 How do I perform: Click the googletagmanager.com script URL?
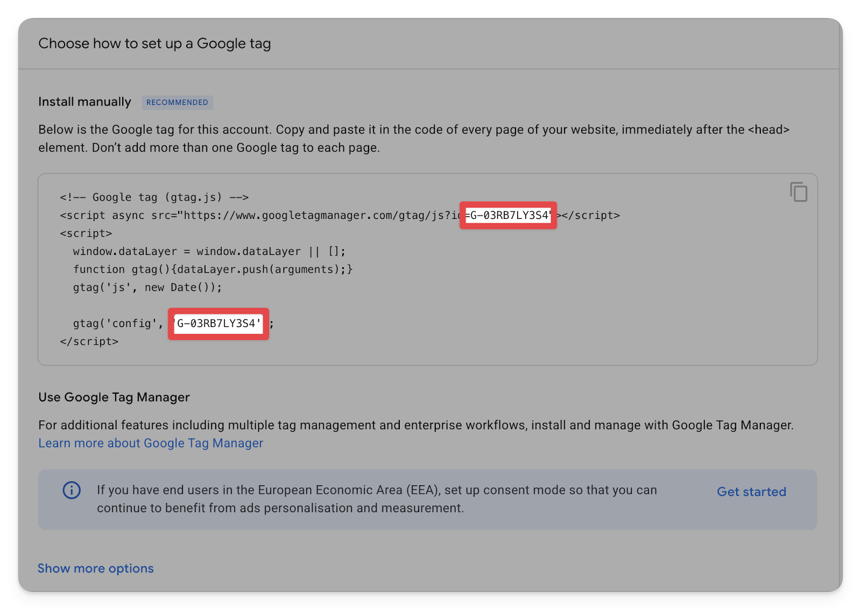[317, 216]
